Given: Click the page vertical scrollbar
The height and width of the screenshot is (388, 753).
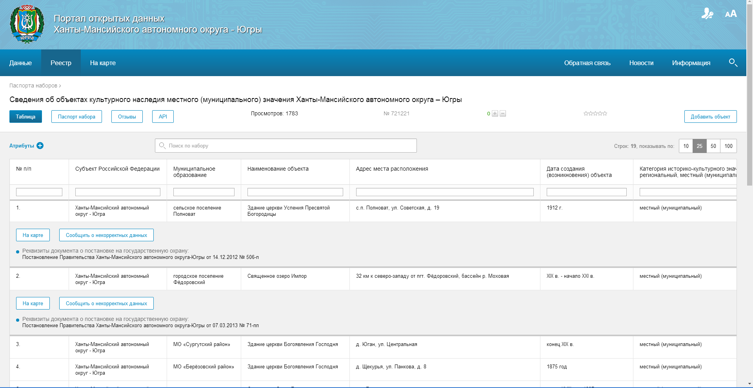Looking at the screenshot, I should click(749, 196).
